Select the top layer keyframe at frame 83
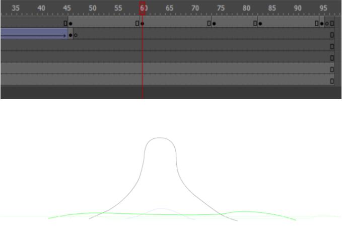Screen dimensions: 342x234 click(x=260, y=24)
